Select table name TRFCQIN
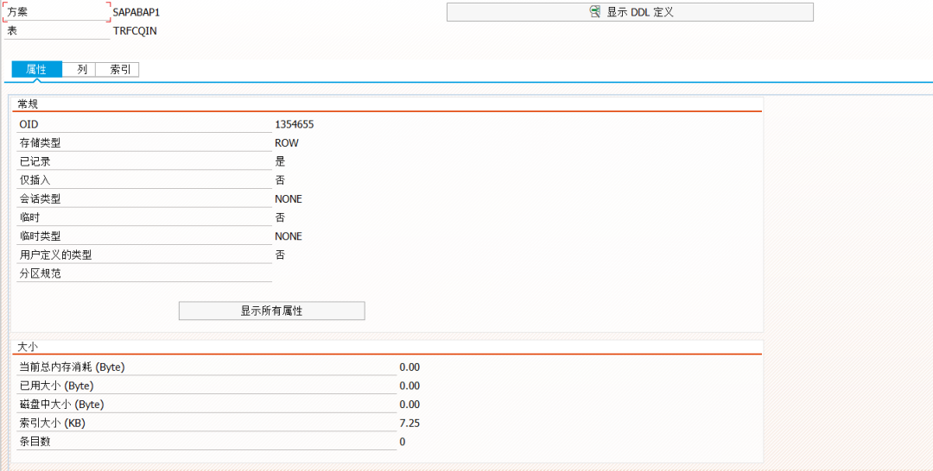This screenshot has width=933, height=471. 135,31
